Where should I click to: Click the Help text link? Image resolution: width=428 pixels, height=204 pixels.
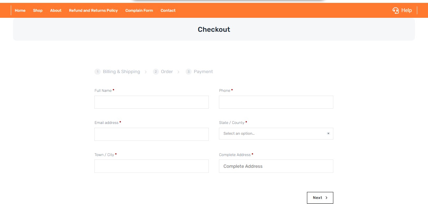406,10
